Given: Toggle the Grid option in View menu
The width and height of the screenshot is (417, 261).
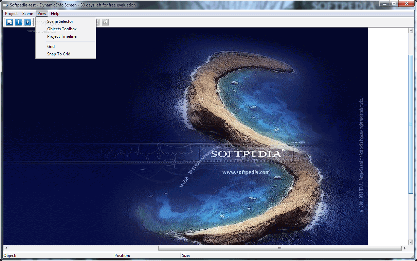Looking at the screenshot, I should (66, 47).
